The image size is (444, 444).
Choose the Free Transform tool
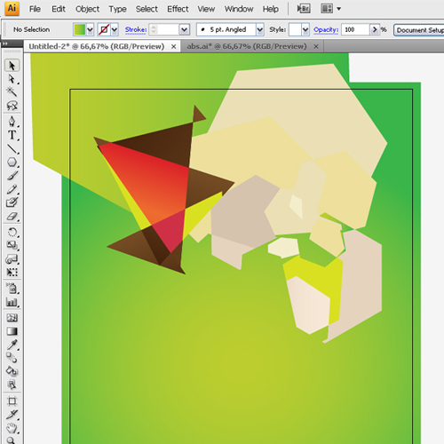(x=12, y=272)
